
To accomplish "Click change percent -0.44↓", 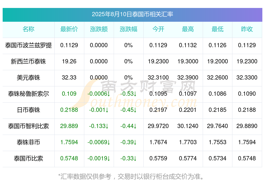I will tap(129, 126).
